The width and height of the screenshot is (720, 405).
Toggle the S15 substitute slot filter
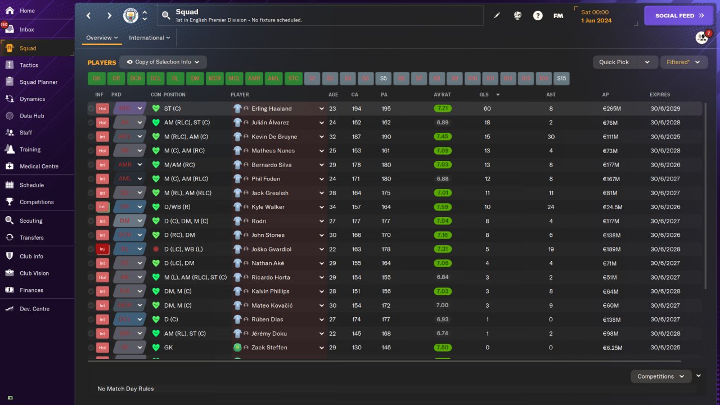(561, 78)
